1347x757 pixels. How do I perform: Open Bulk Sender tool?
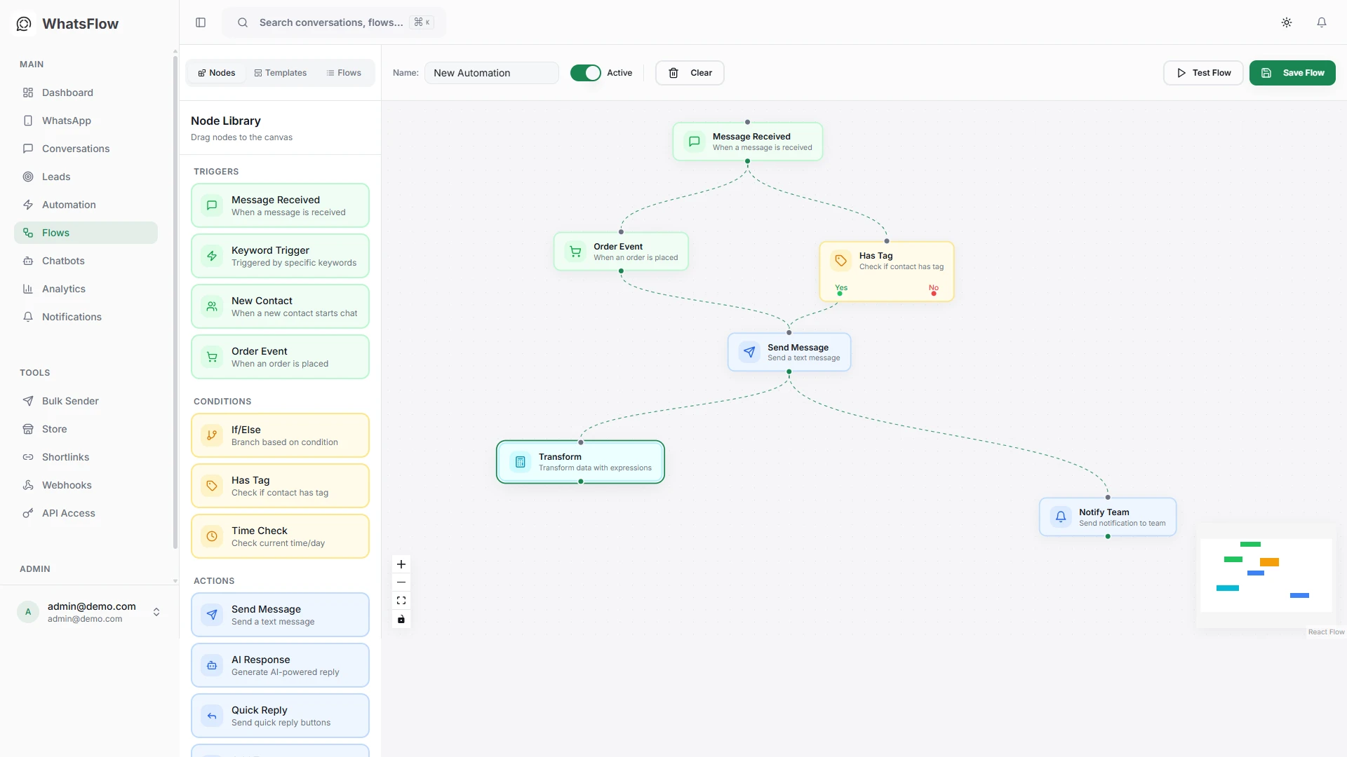(x=86, y=401)
